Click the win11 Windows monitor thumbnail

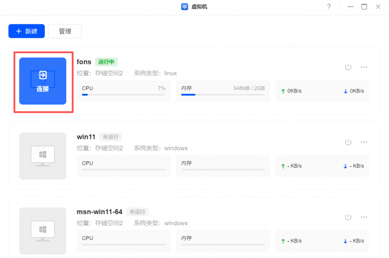click(43, 156)
